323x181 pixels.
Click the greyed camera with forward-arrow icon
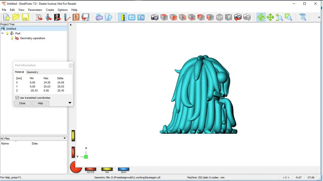tap(247, 18)
